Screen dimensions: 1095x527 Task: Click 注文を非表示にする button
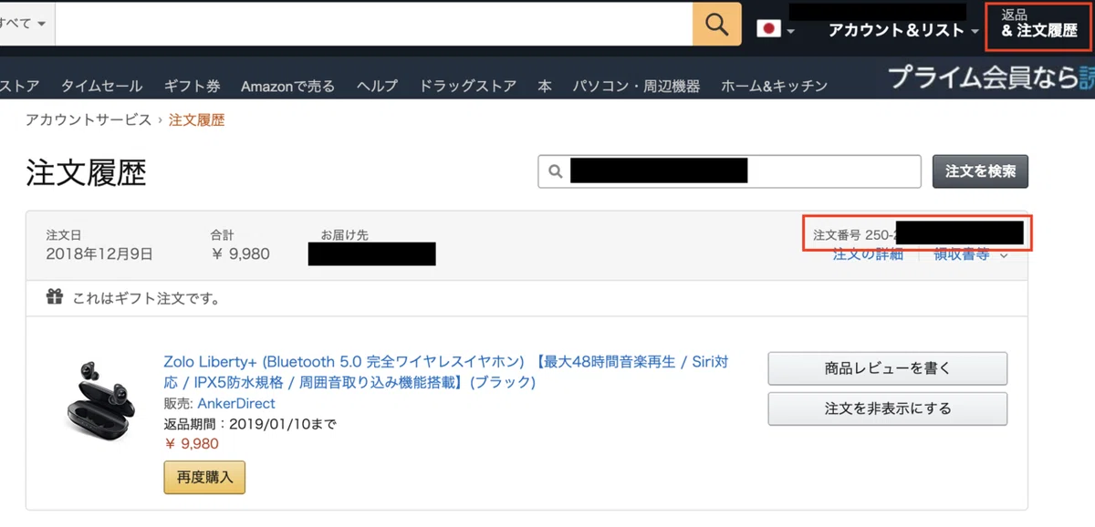(x=887, y=408)
